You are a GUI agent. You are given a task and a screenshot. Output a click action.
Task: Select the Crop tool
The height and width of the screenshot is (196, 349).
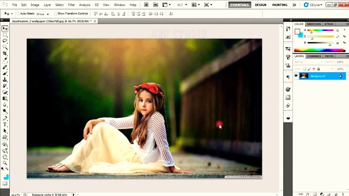click(x=5, y=54)
